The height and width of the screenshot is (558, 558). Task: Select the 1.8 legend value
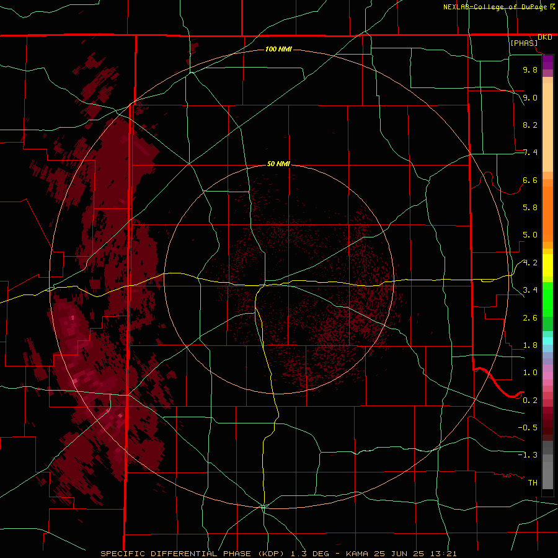point(530,345)
